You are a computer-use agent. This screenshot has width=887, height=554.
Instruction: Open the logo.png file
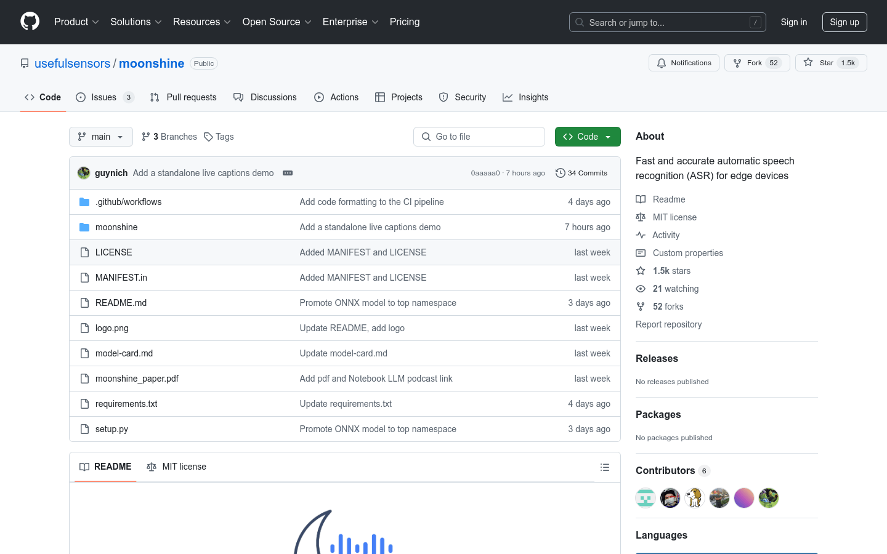pos(112,328)
